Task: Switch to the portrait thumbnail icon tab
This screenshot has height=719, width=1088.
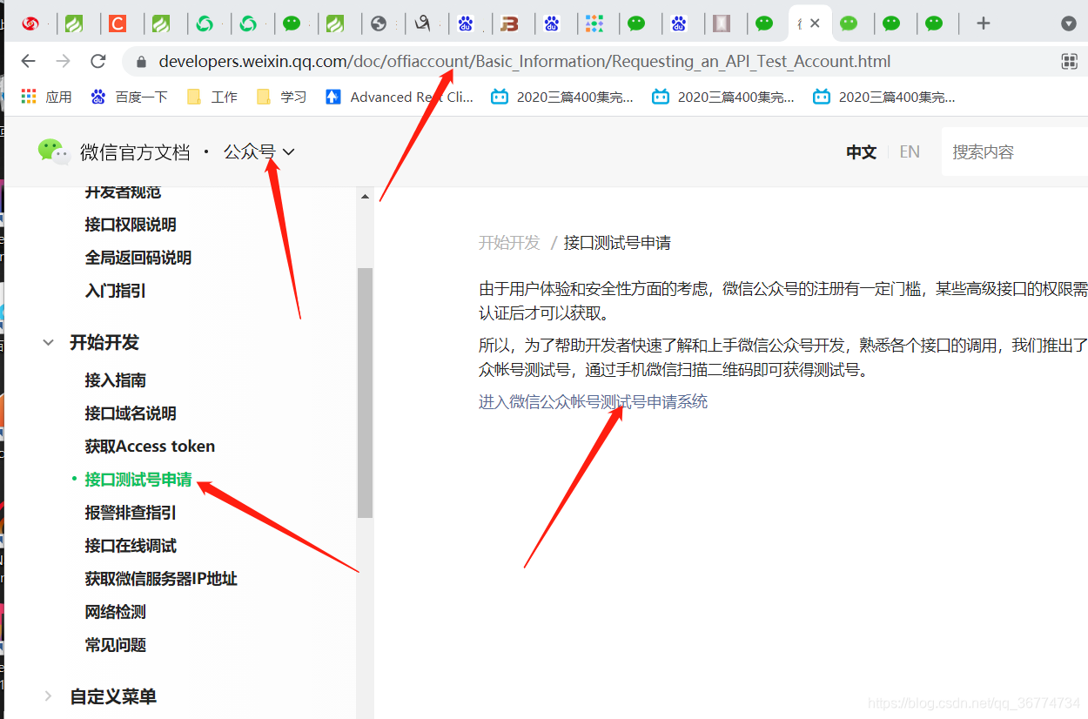Action: tap(721, 24)
